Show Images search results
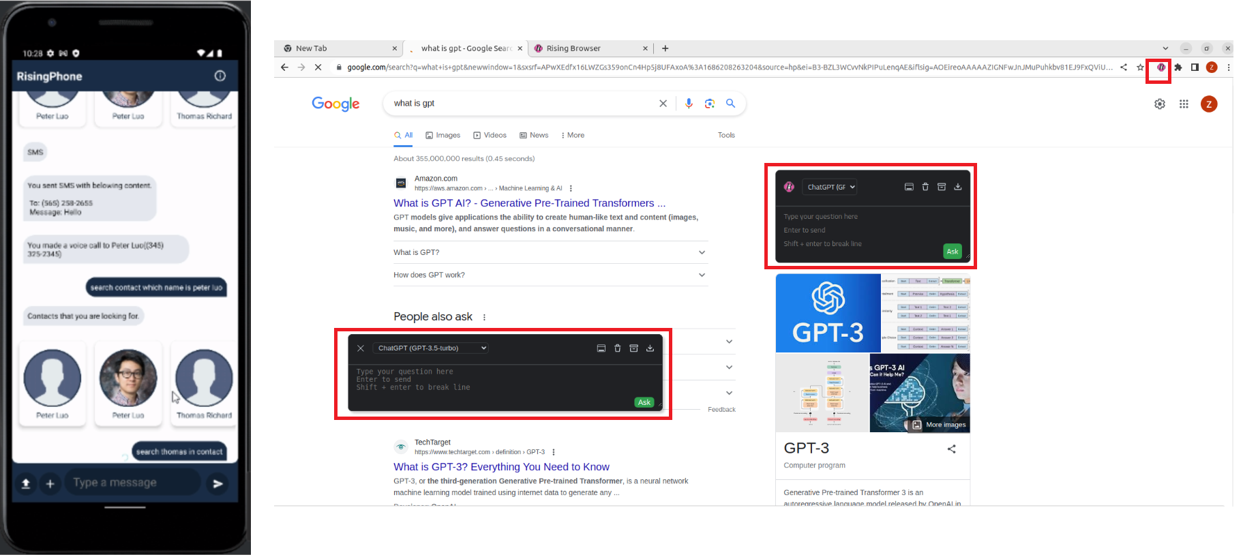The image size is (1243, 557). [x=443, y=135]
